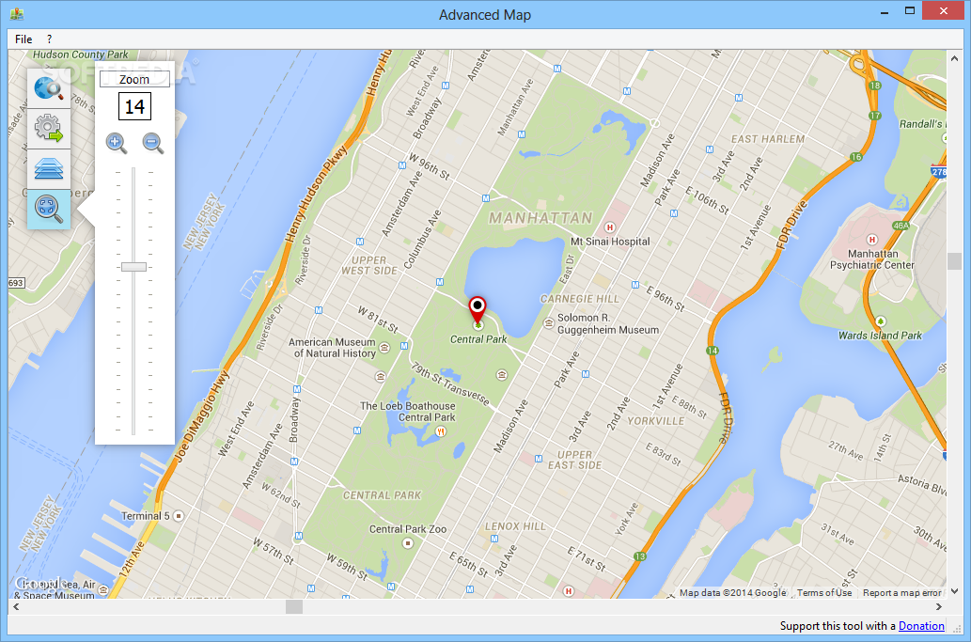Click Report a map error link

(901, 592)
